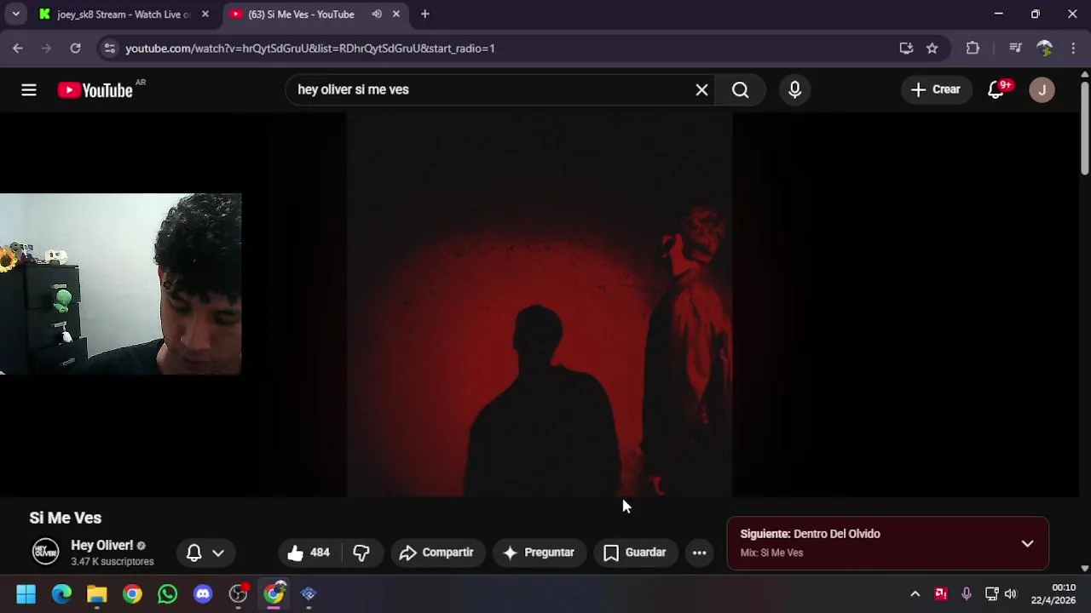Viewport: 1091px width, 613px height.
Task: Click the 3,47 K suscriptores text
Action: tap(113, 562)
